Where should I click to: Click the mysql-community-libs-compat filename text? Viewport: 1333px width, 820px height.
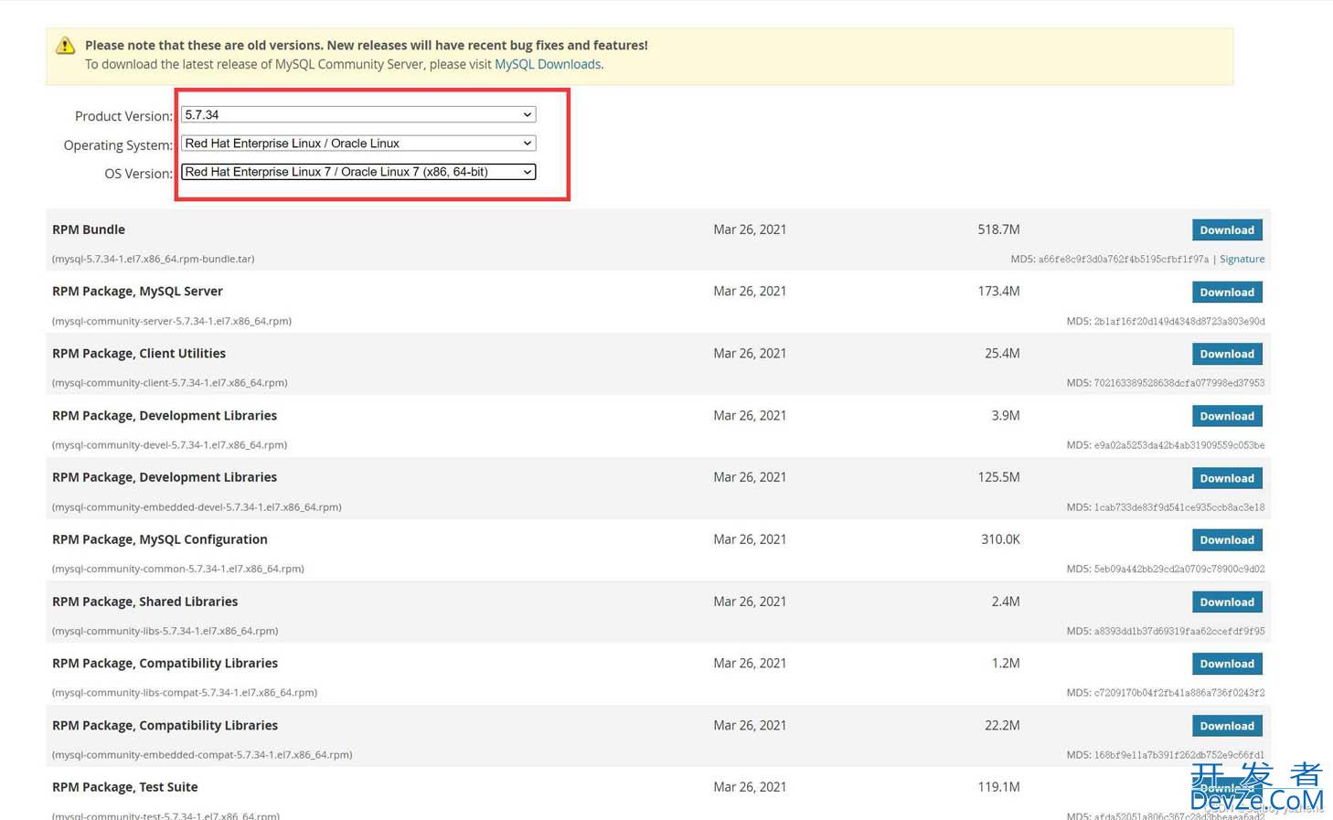[185, 693]
